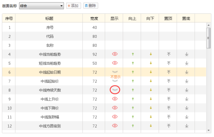Move 中线起始价 down with yellow arrow
Viewport: 214px width, 137px height.
coord(151,81)
